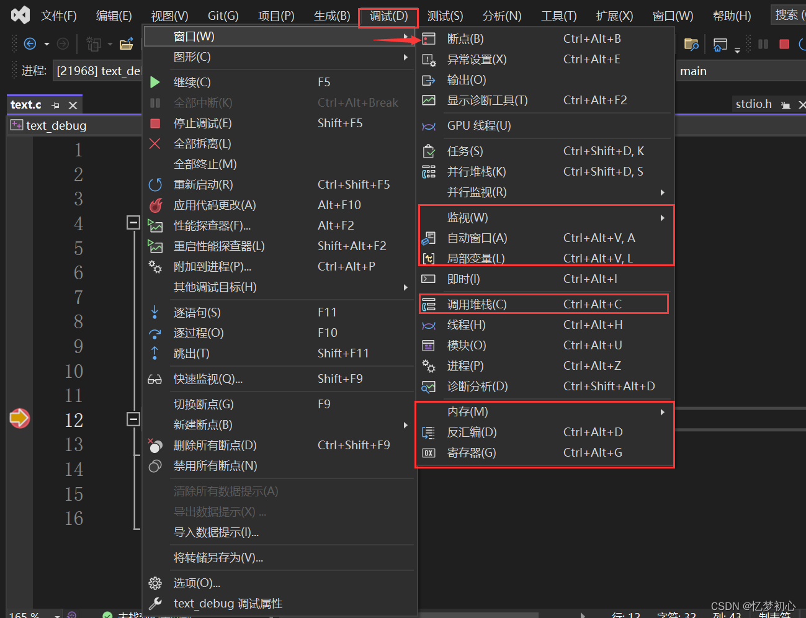Click Step Over (逐过程) icon

(x=155, y=333)
